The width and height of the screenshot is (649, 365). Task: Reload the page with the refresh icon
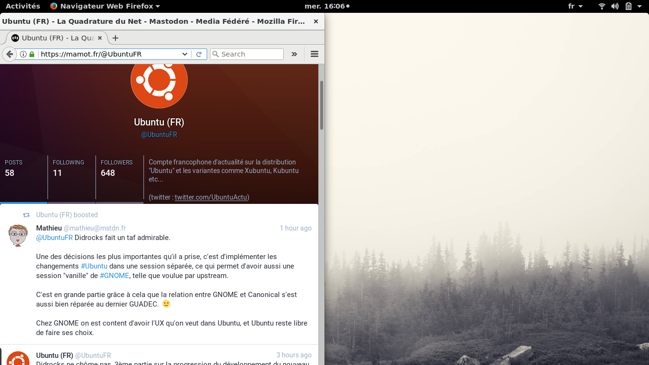199,54
